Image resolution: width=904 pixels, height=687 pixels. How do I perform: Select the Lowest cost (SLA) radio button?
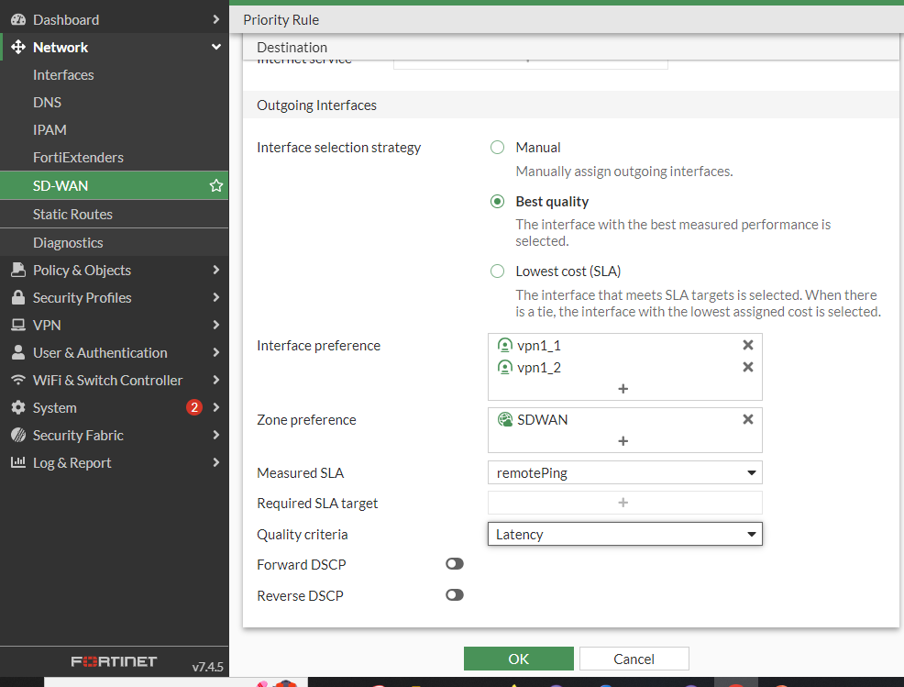tap(497, 271)
